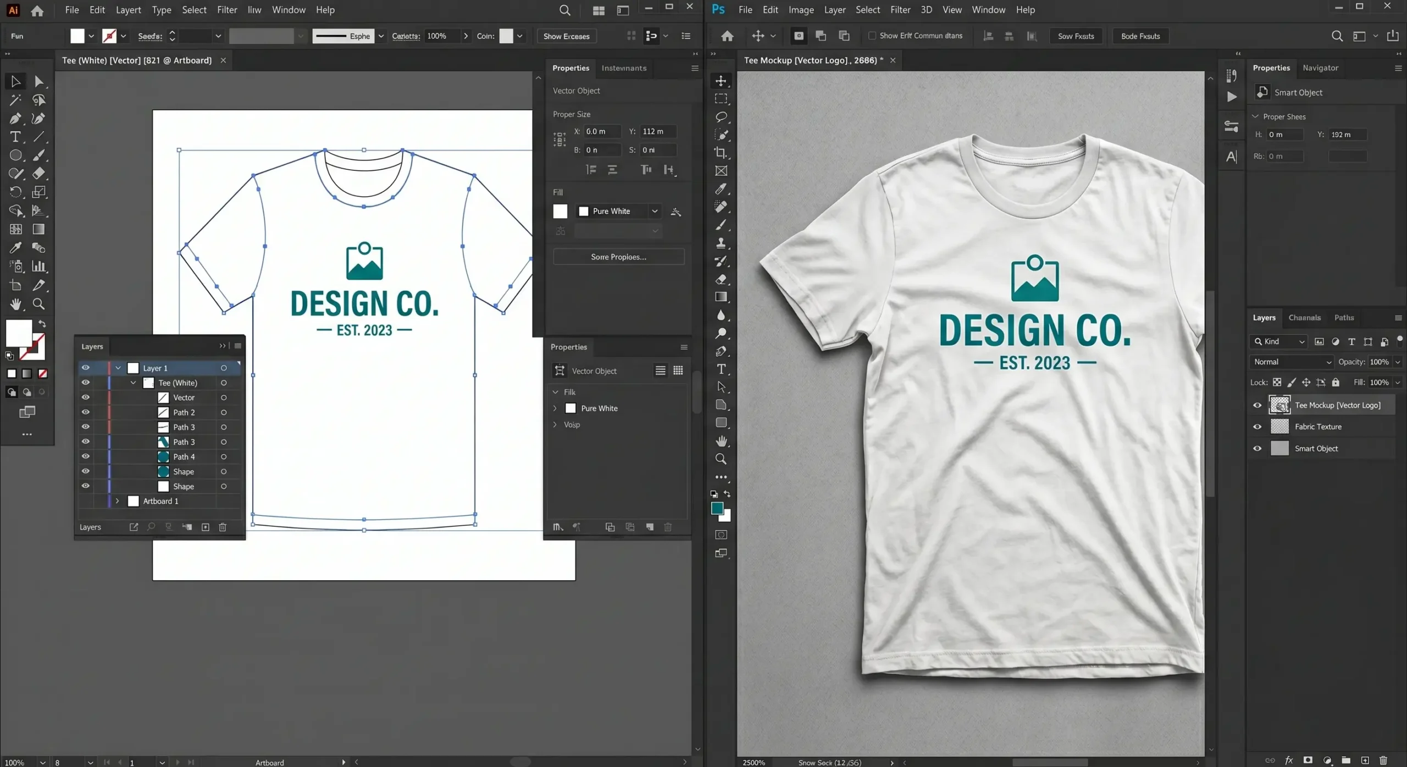Delete selection in Illustrator Layers panel trash

(x=223, y=527)
